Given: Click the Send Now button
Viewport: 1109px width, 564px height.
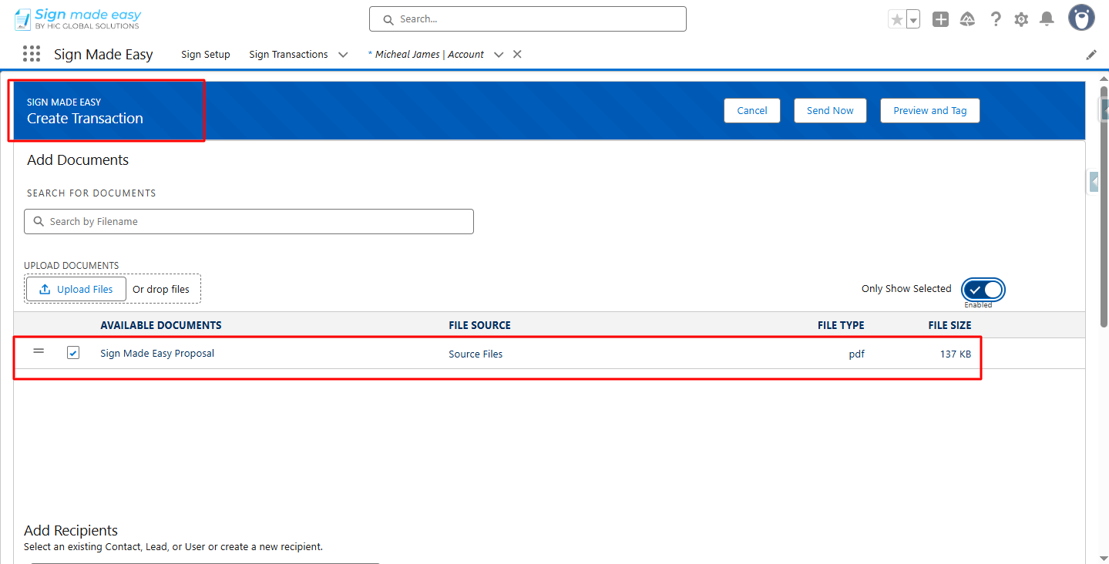Looking at the screenshot, I should 830,110.
